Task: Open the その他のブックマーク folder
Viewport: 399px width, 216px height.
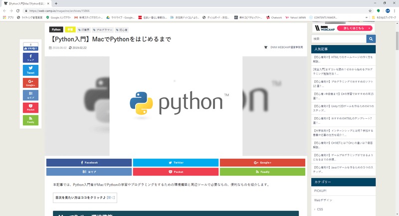Action: click(384, 17)
